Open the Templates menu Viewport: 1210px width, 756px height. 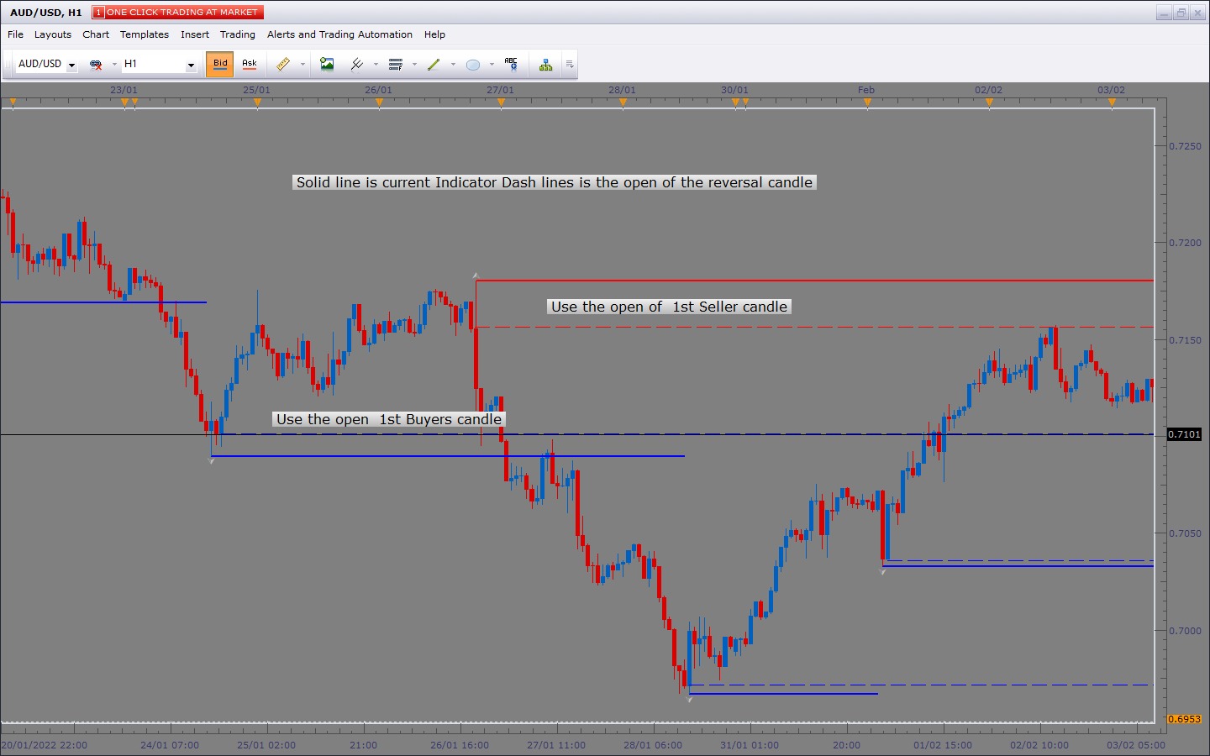pos(145,34)
